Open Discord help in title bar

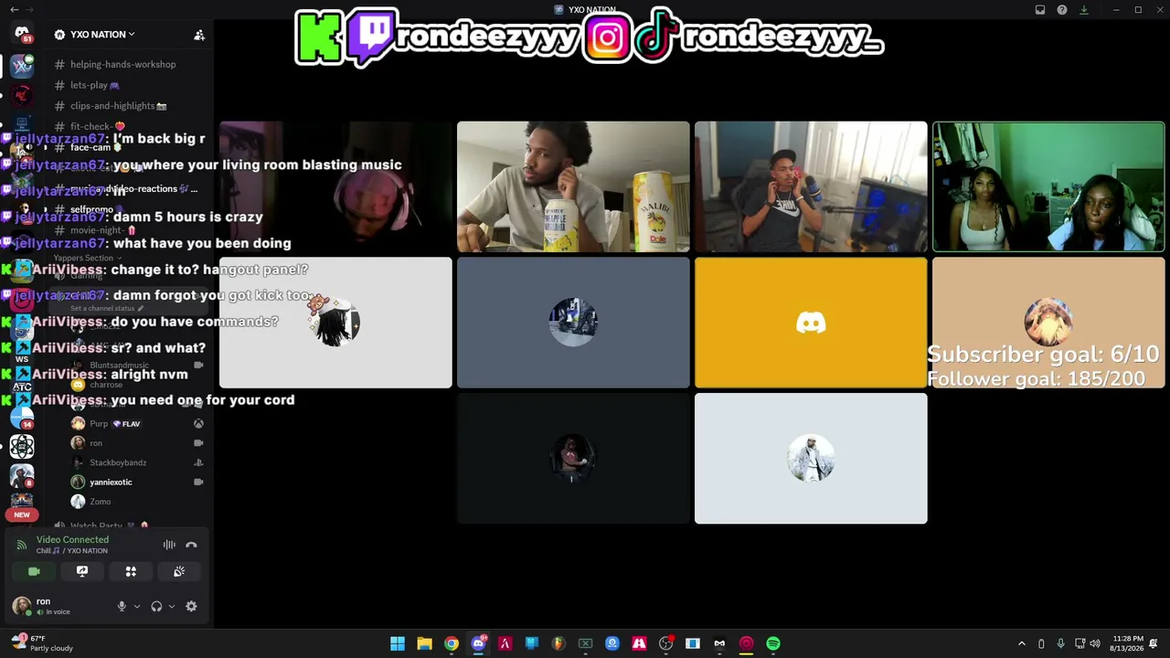coord(1062,10)
